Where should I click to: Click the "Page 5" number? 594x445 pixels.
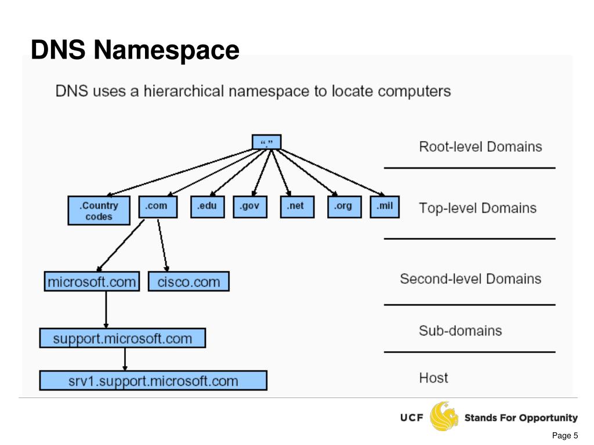[565, 436]
